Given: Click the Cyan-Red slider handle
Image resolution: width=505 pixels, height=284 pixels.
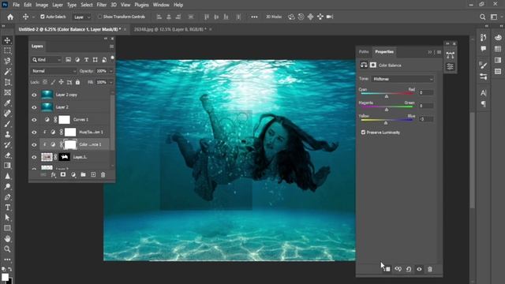Looking at the screenshot, I should [387, 96].
